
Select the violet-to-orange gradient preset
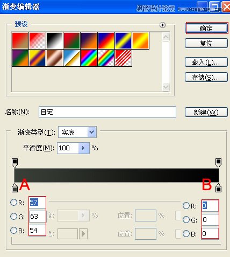coord(89,40)
